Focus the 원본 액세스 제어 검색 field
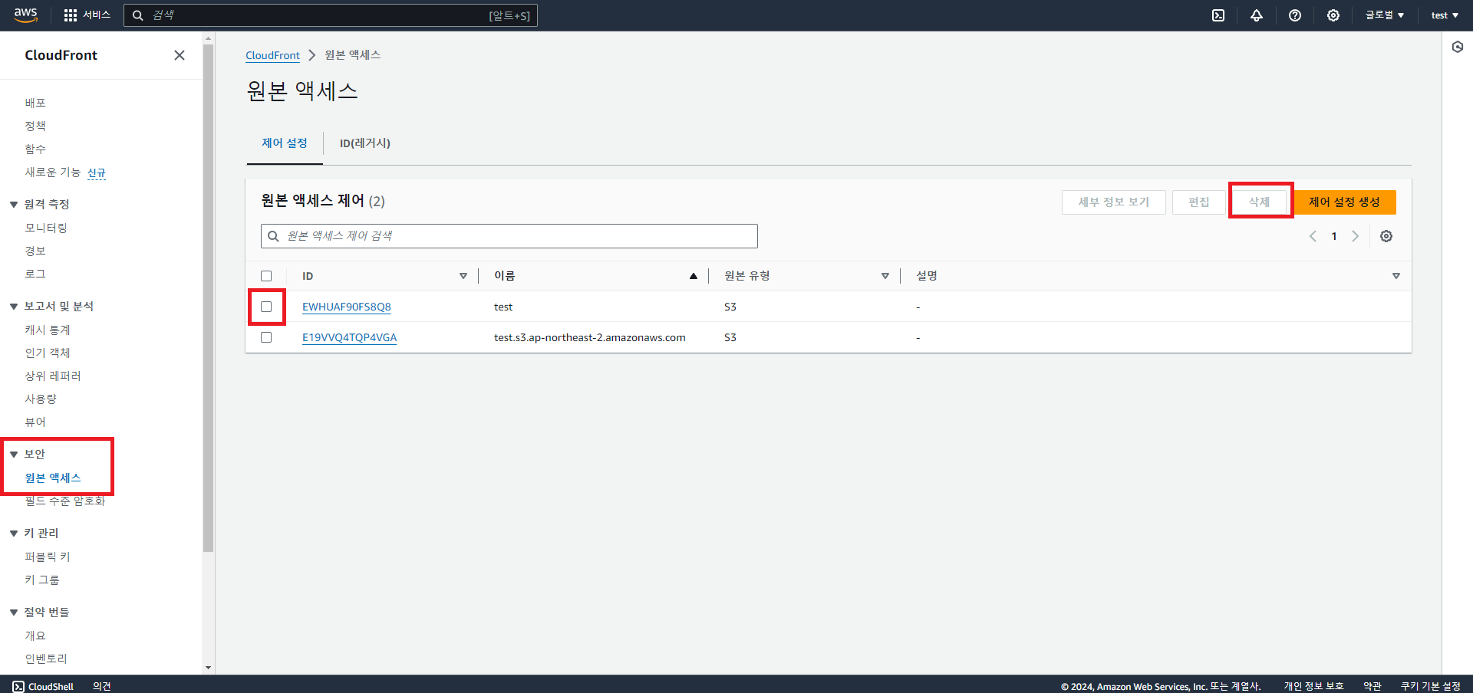The width and height of the screenshot is (1473, 693). (x=509, y=236)
